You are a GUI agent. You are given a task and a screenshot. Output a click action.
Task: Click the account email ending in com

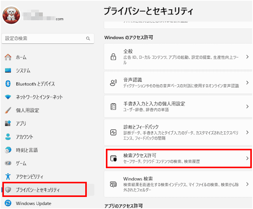43,16
